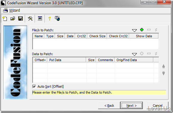Click the wizard wand icon in menu bar
Image resolution: width=173 pixels, height=113 pixels.
[x=5, y=10]
